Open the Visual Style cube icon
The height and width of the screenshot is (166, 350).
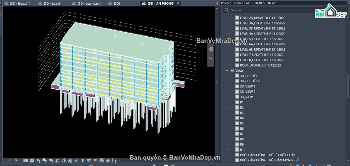32,160
